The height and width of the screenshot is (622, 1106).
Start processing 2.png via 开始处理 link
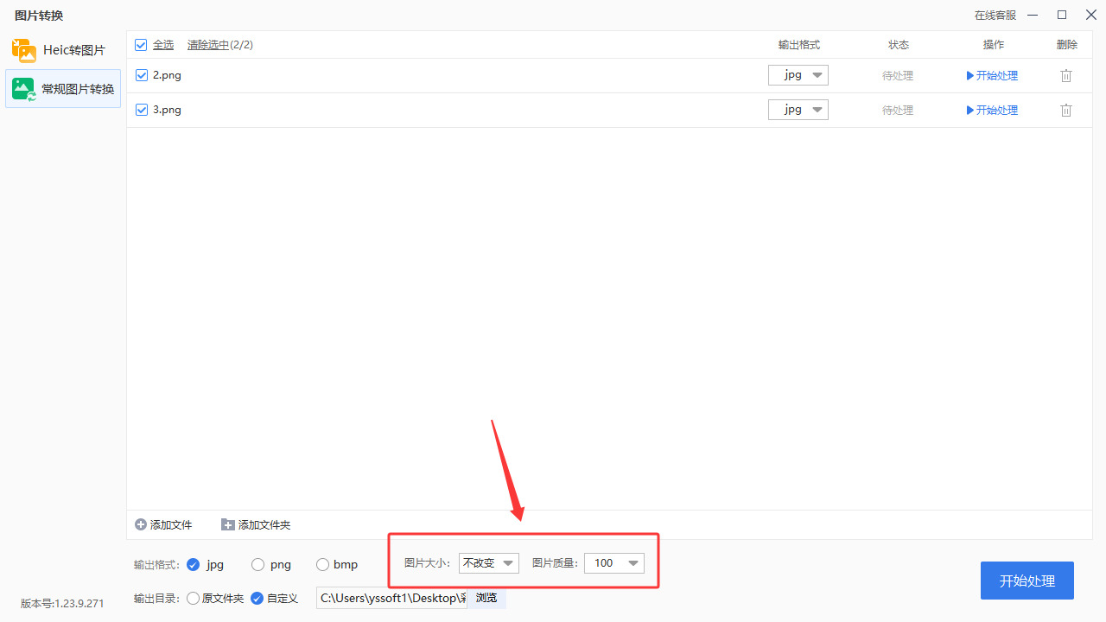click(997, 76)
